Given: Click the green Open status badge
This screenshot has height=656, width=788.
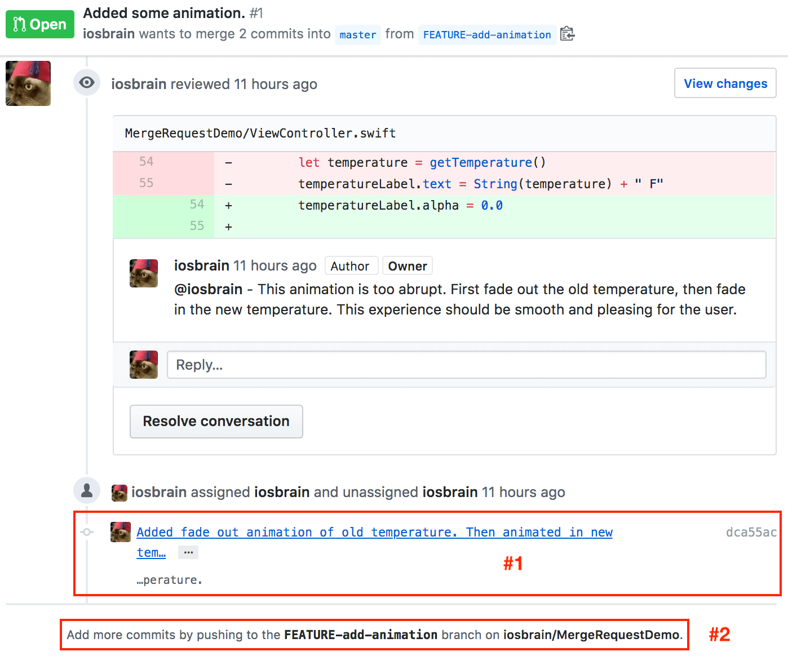Looking at the screenshot, I should point(40,24).
